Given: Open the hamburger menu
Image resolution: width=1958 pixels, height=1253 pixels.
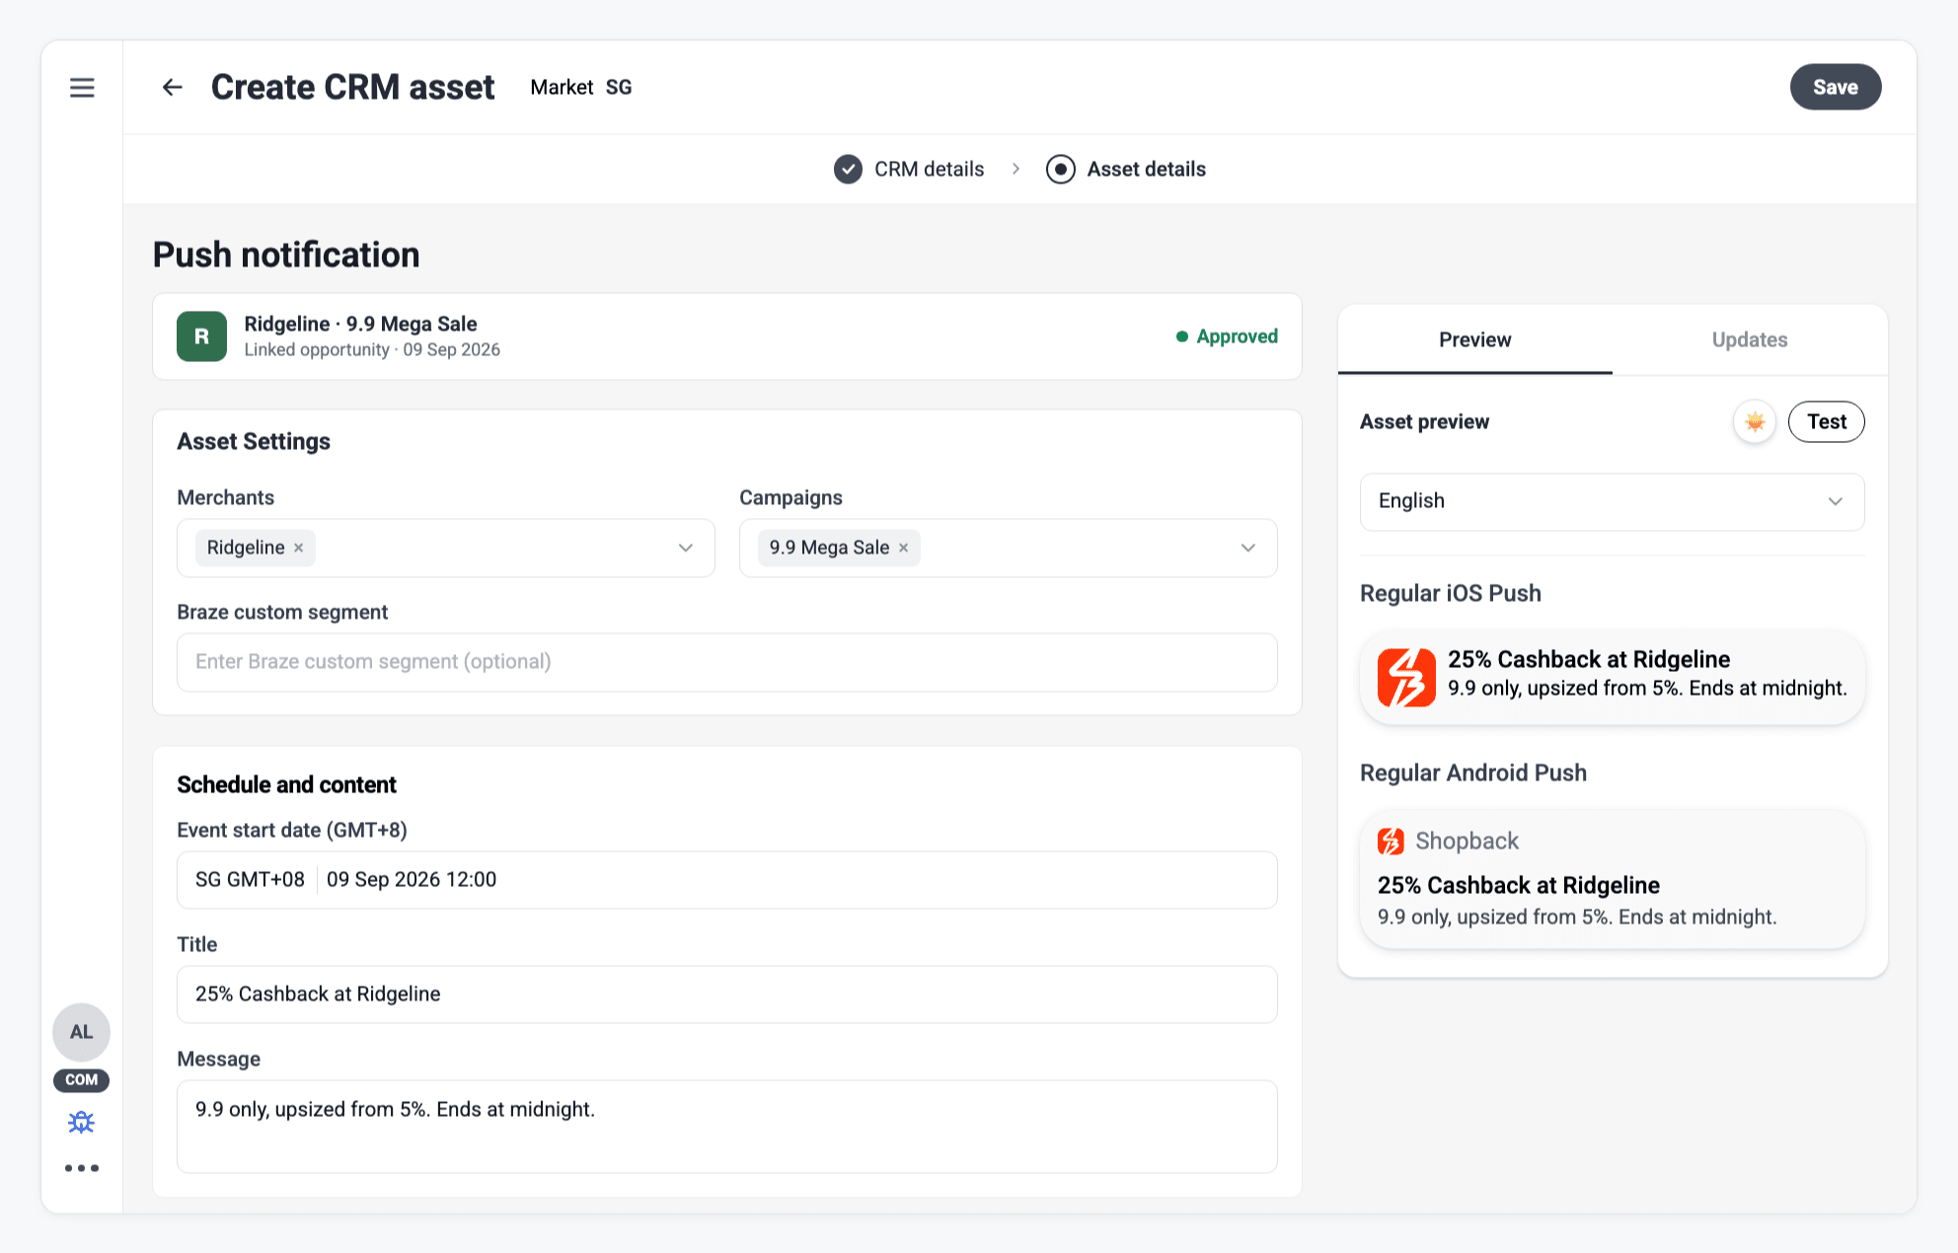Looking at the screenshot, I should (x=82, y=88).
